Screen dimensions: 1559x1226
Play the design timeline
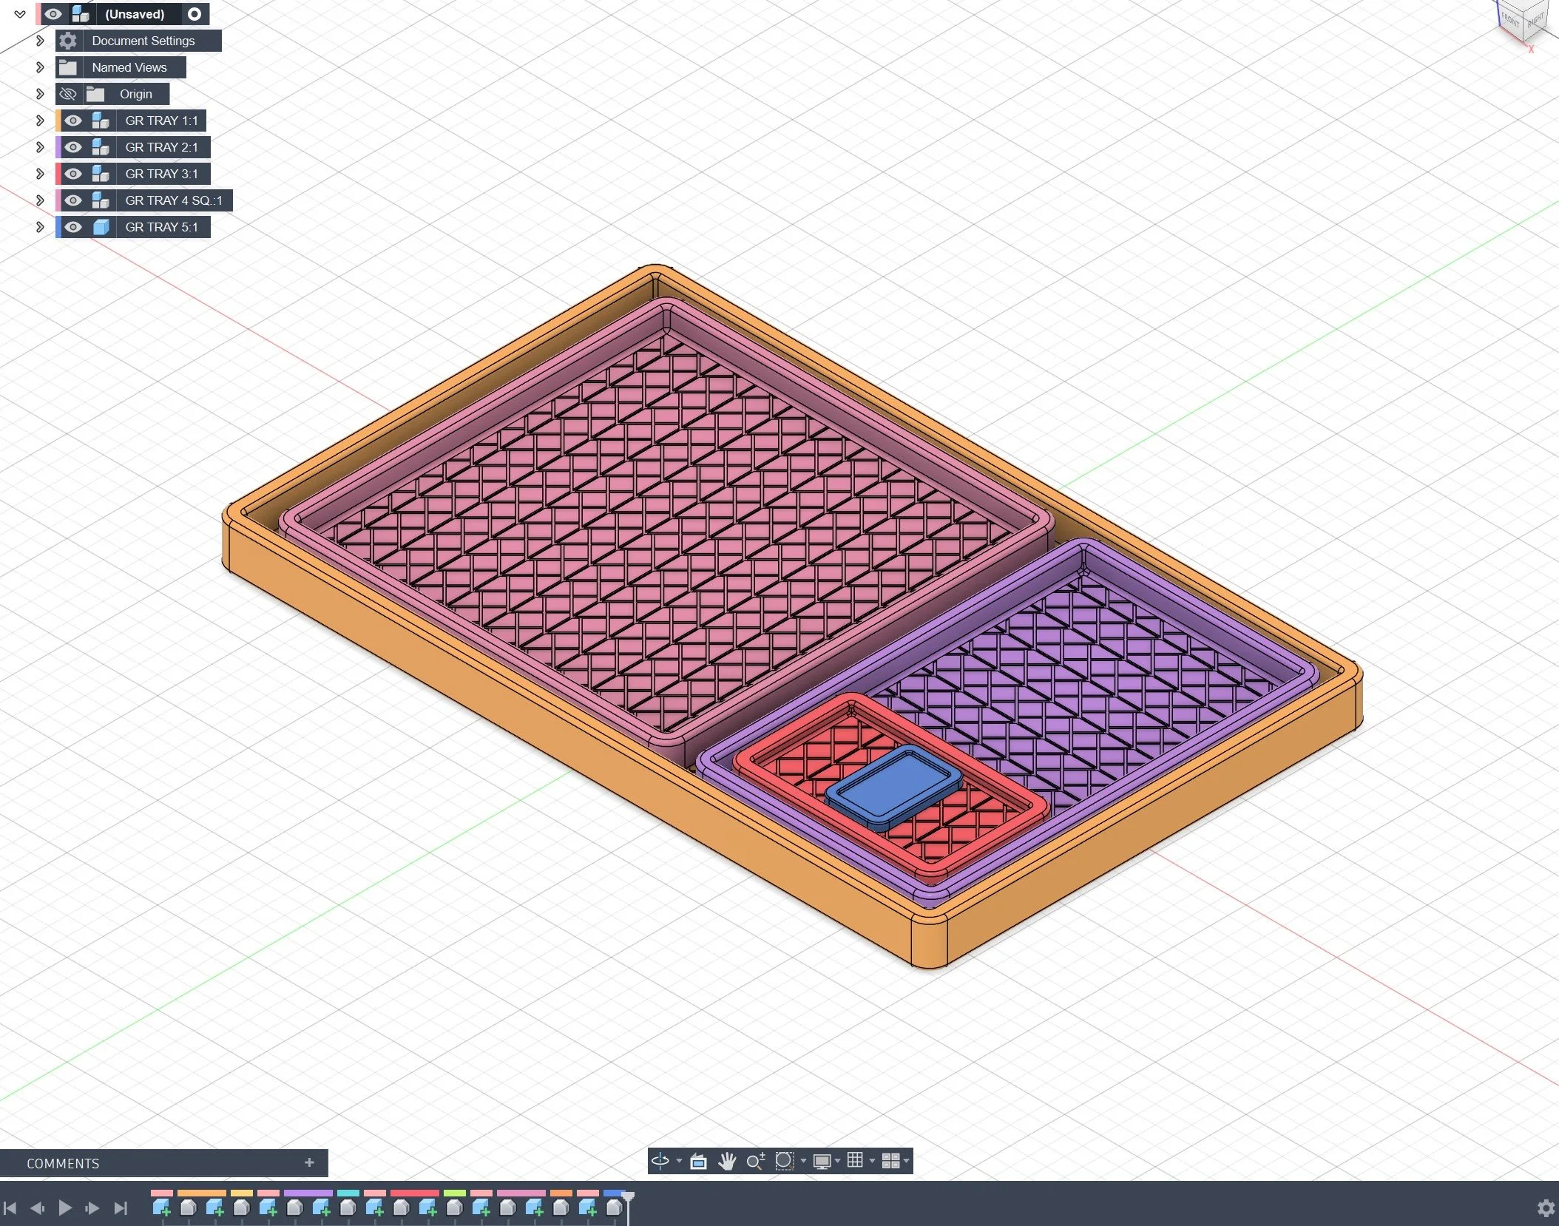click(67, 1207)
